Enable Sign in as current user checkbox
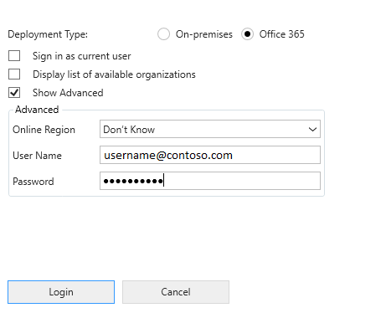Screen dimensions: 386x313 (14, 56)
